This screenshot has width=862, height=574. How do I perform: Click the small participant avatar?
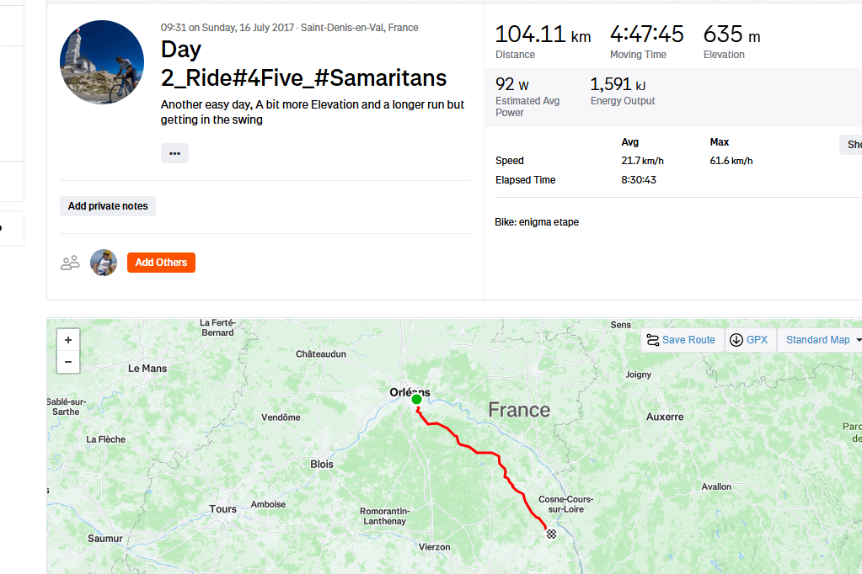point(104,263)
